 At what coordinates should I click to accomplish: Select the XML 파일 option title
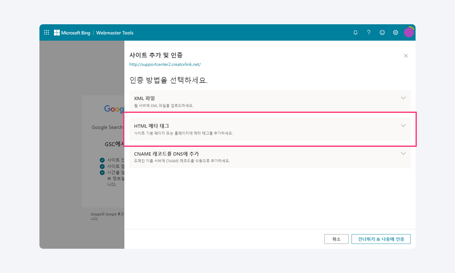(x=144, y=98)
